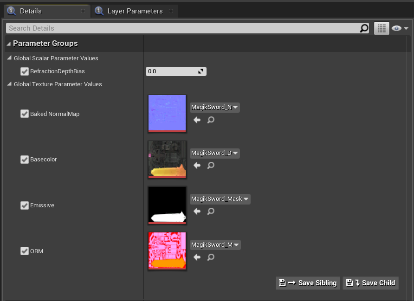Image resolution: width=414 pixels, height=301 pixels.
Task: Use selected asset arrow for Baked NormalMap
Action: pos(197,120)
